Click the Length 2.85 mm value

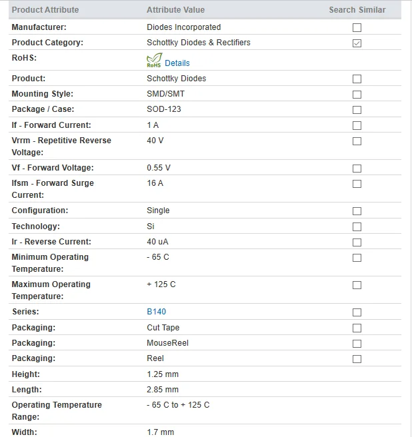[x=163, y=390]
